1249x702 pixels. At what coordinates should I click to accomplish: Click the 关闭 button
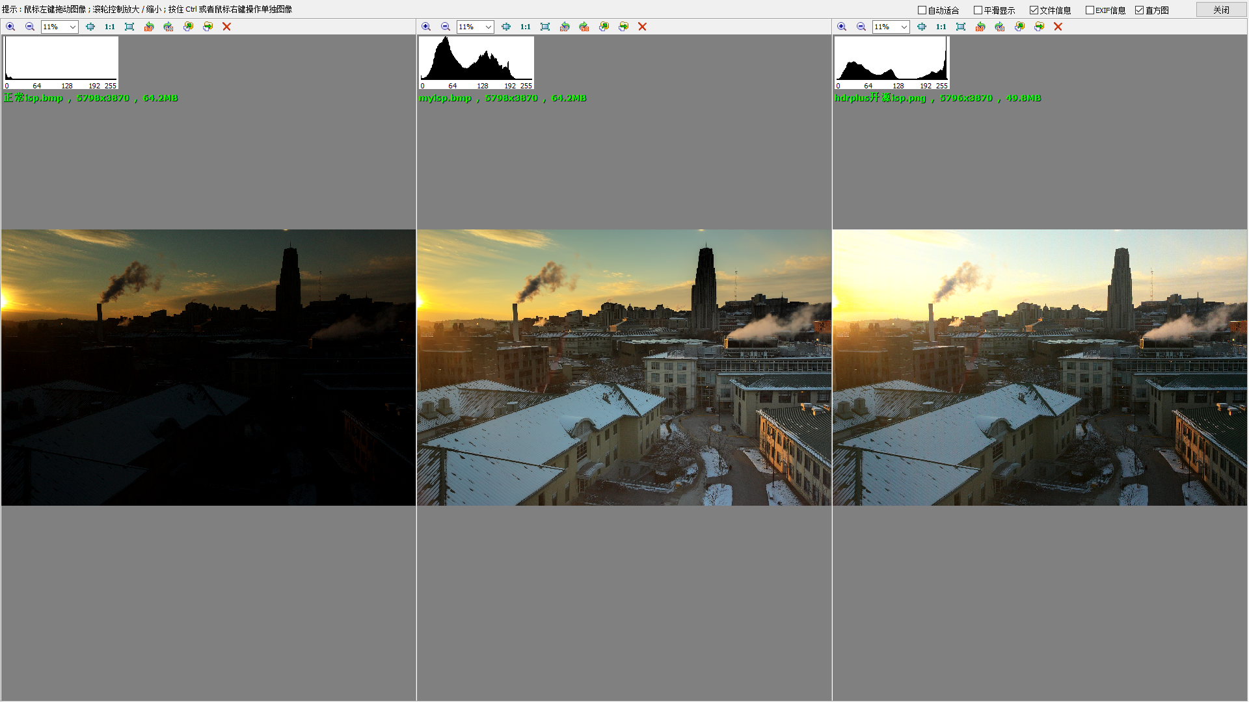point(1221,10)
